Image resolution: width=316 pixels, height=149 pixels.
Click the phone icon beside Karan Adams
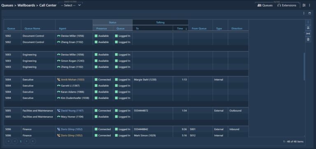point(59,92)
